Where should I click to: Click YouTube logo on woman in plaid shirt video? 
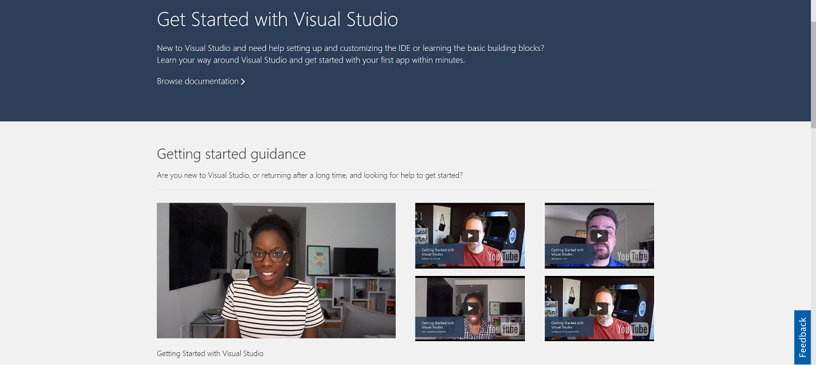point(503,329)
